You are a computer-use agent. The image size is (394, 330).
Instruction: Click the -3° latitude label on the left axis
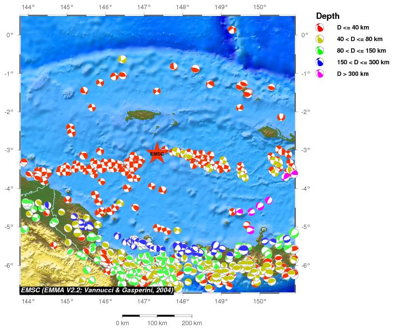(10, 150)
